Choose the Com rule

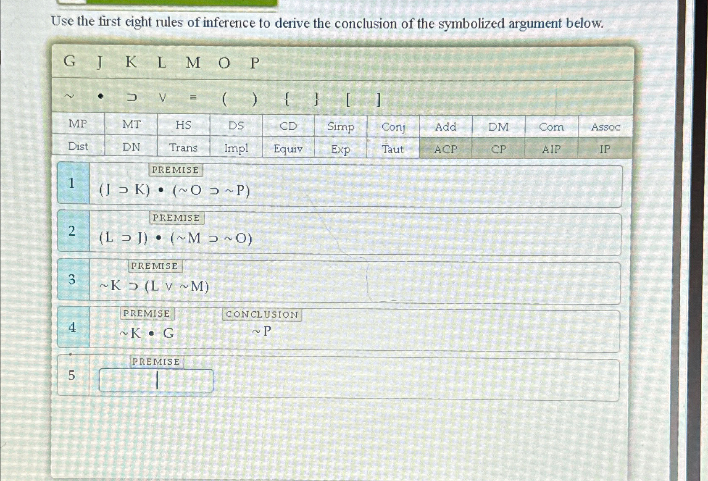pos(552,126)
